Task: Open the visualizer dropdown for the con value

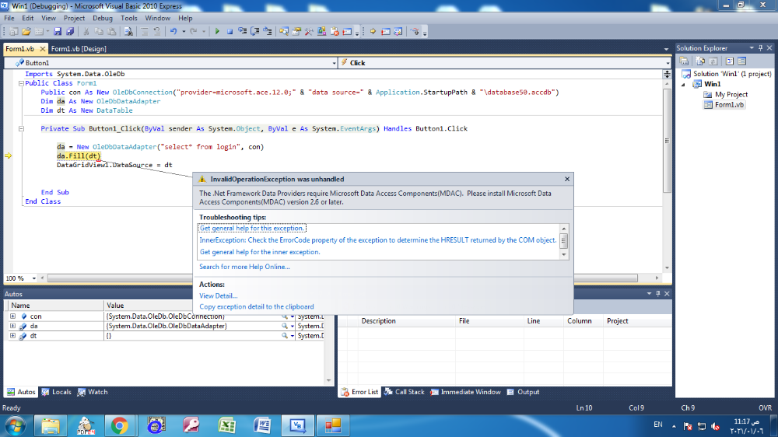Action: (x=293, y=316)
